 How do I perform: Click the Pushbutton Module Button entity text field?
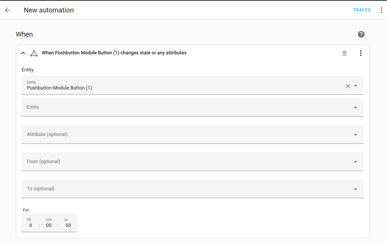coord(151,88)
